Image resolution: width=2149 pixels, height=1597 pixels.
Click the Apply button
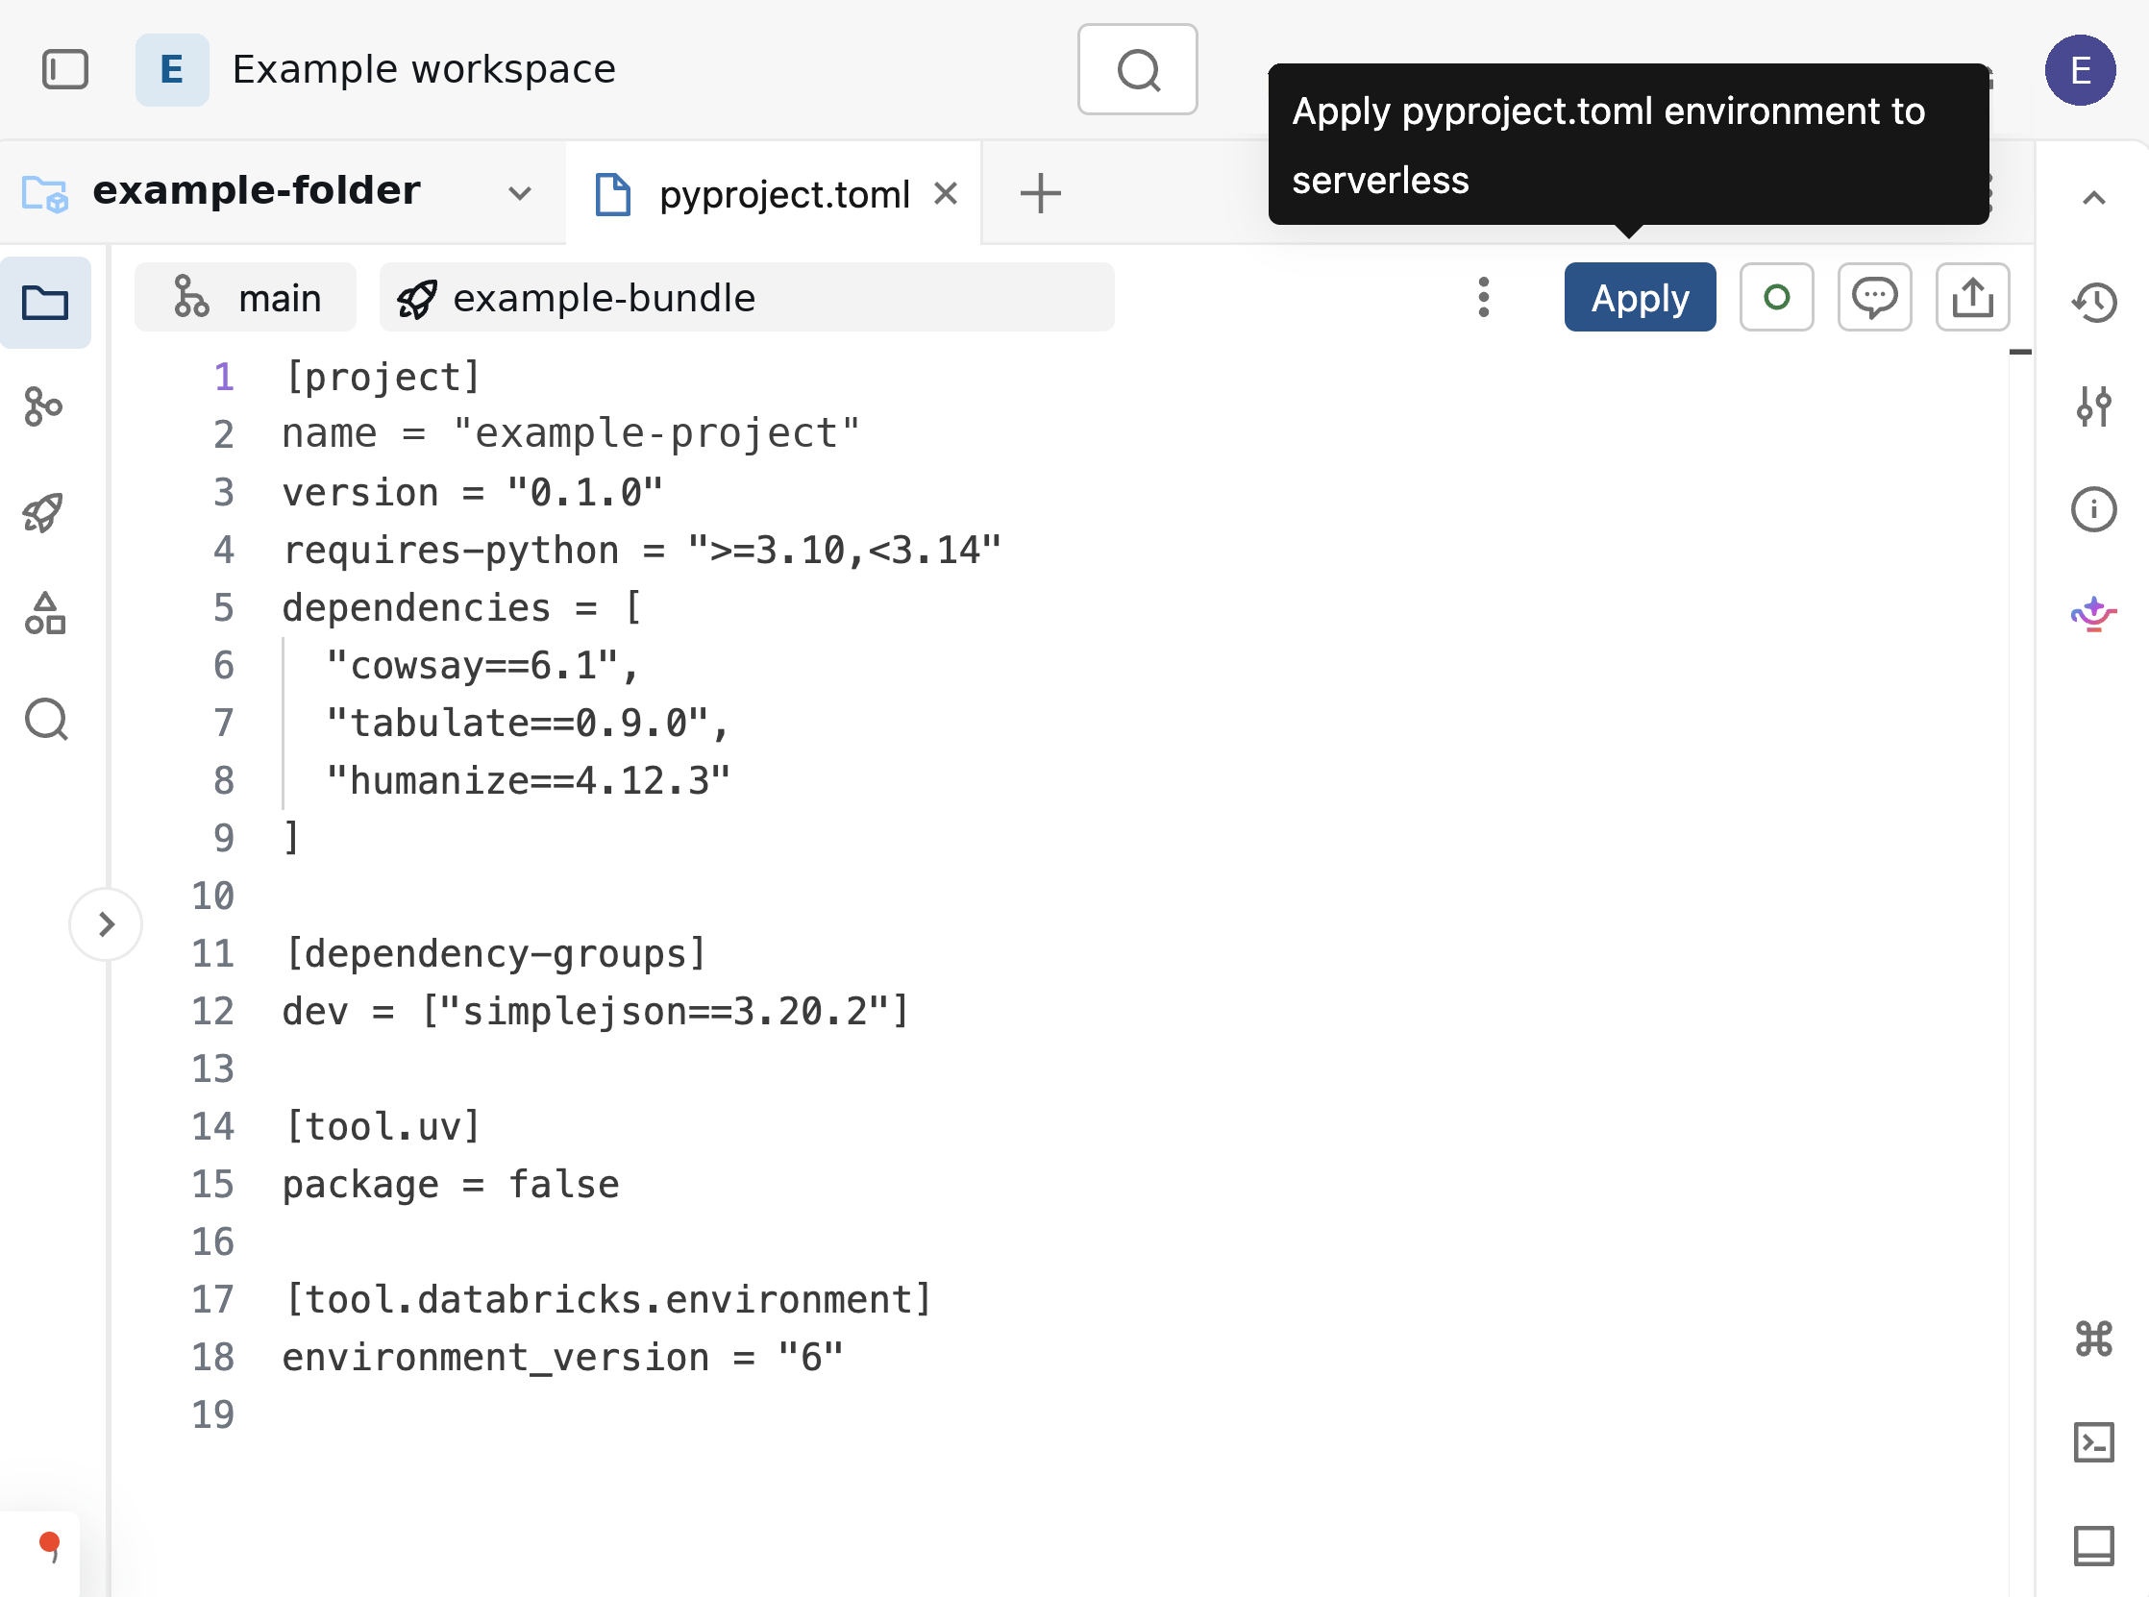coord(1640,297)
